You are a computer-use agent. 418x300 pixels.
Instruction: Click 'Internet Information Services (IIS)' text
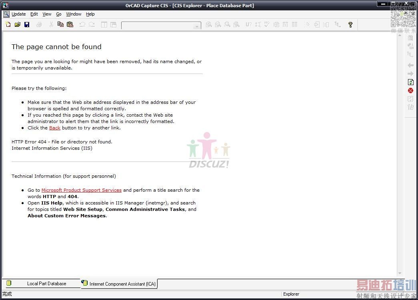point(52,148)
